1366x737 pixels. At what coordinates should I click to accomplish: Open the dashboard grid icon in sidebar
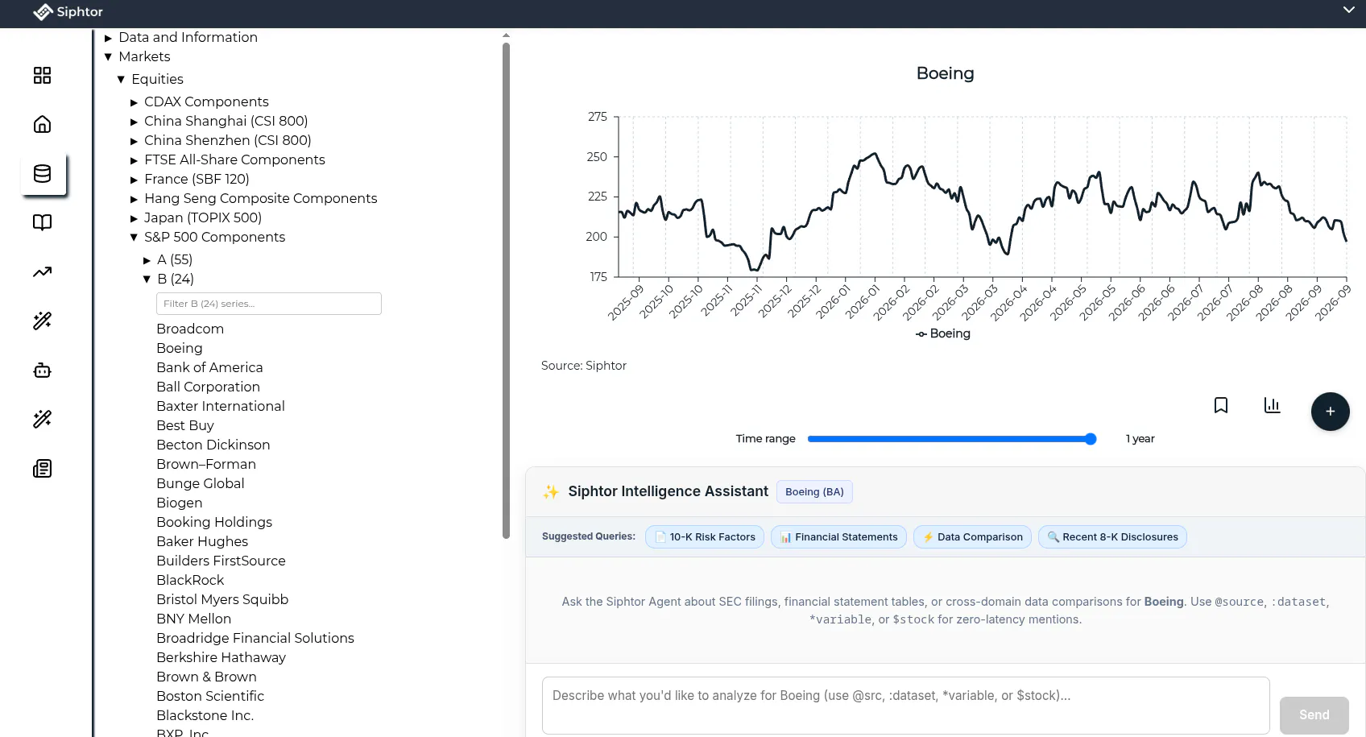pos(42,76)
